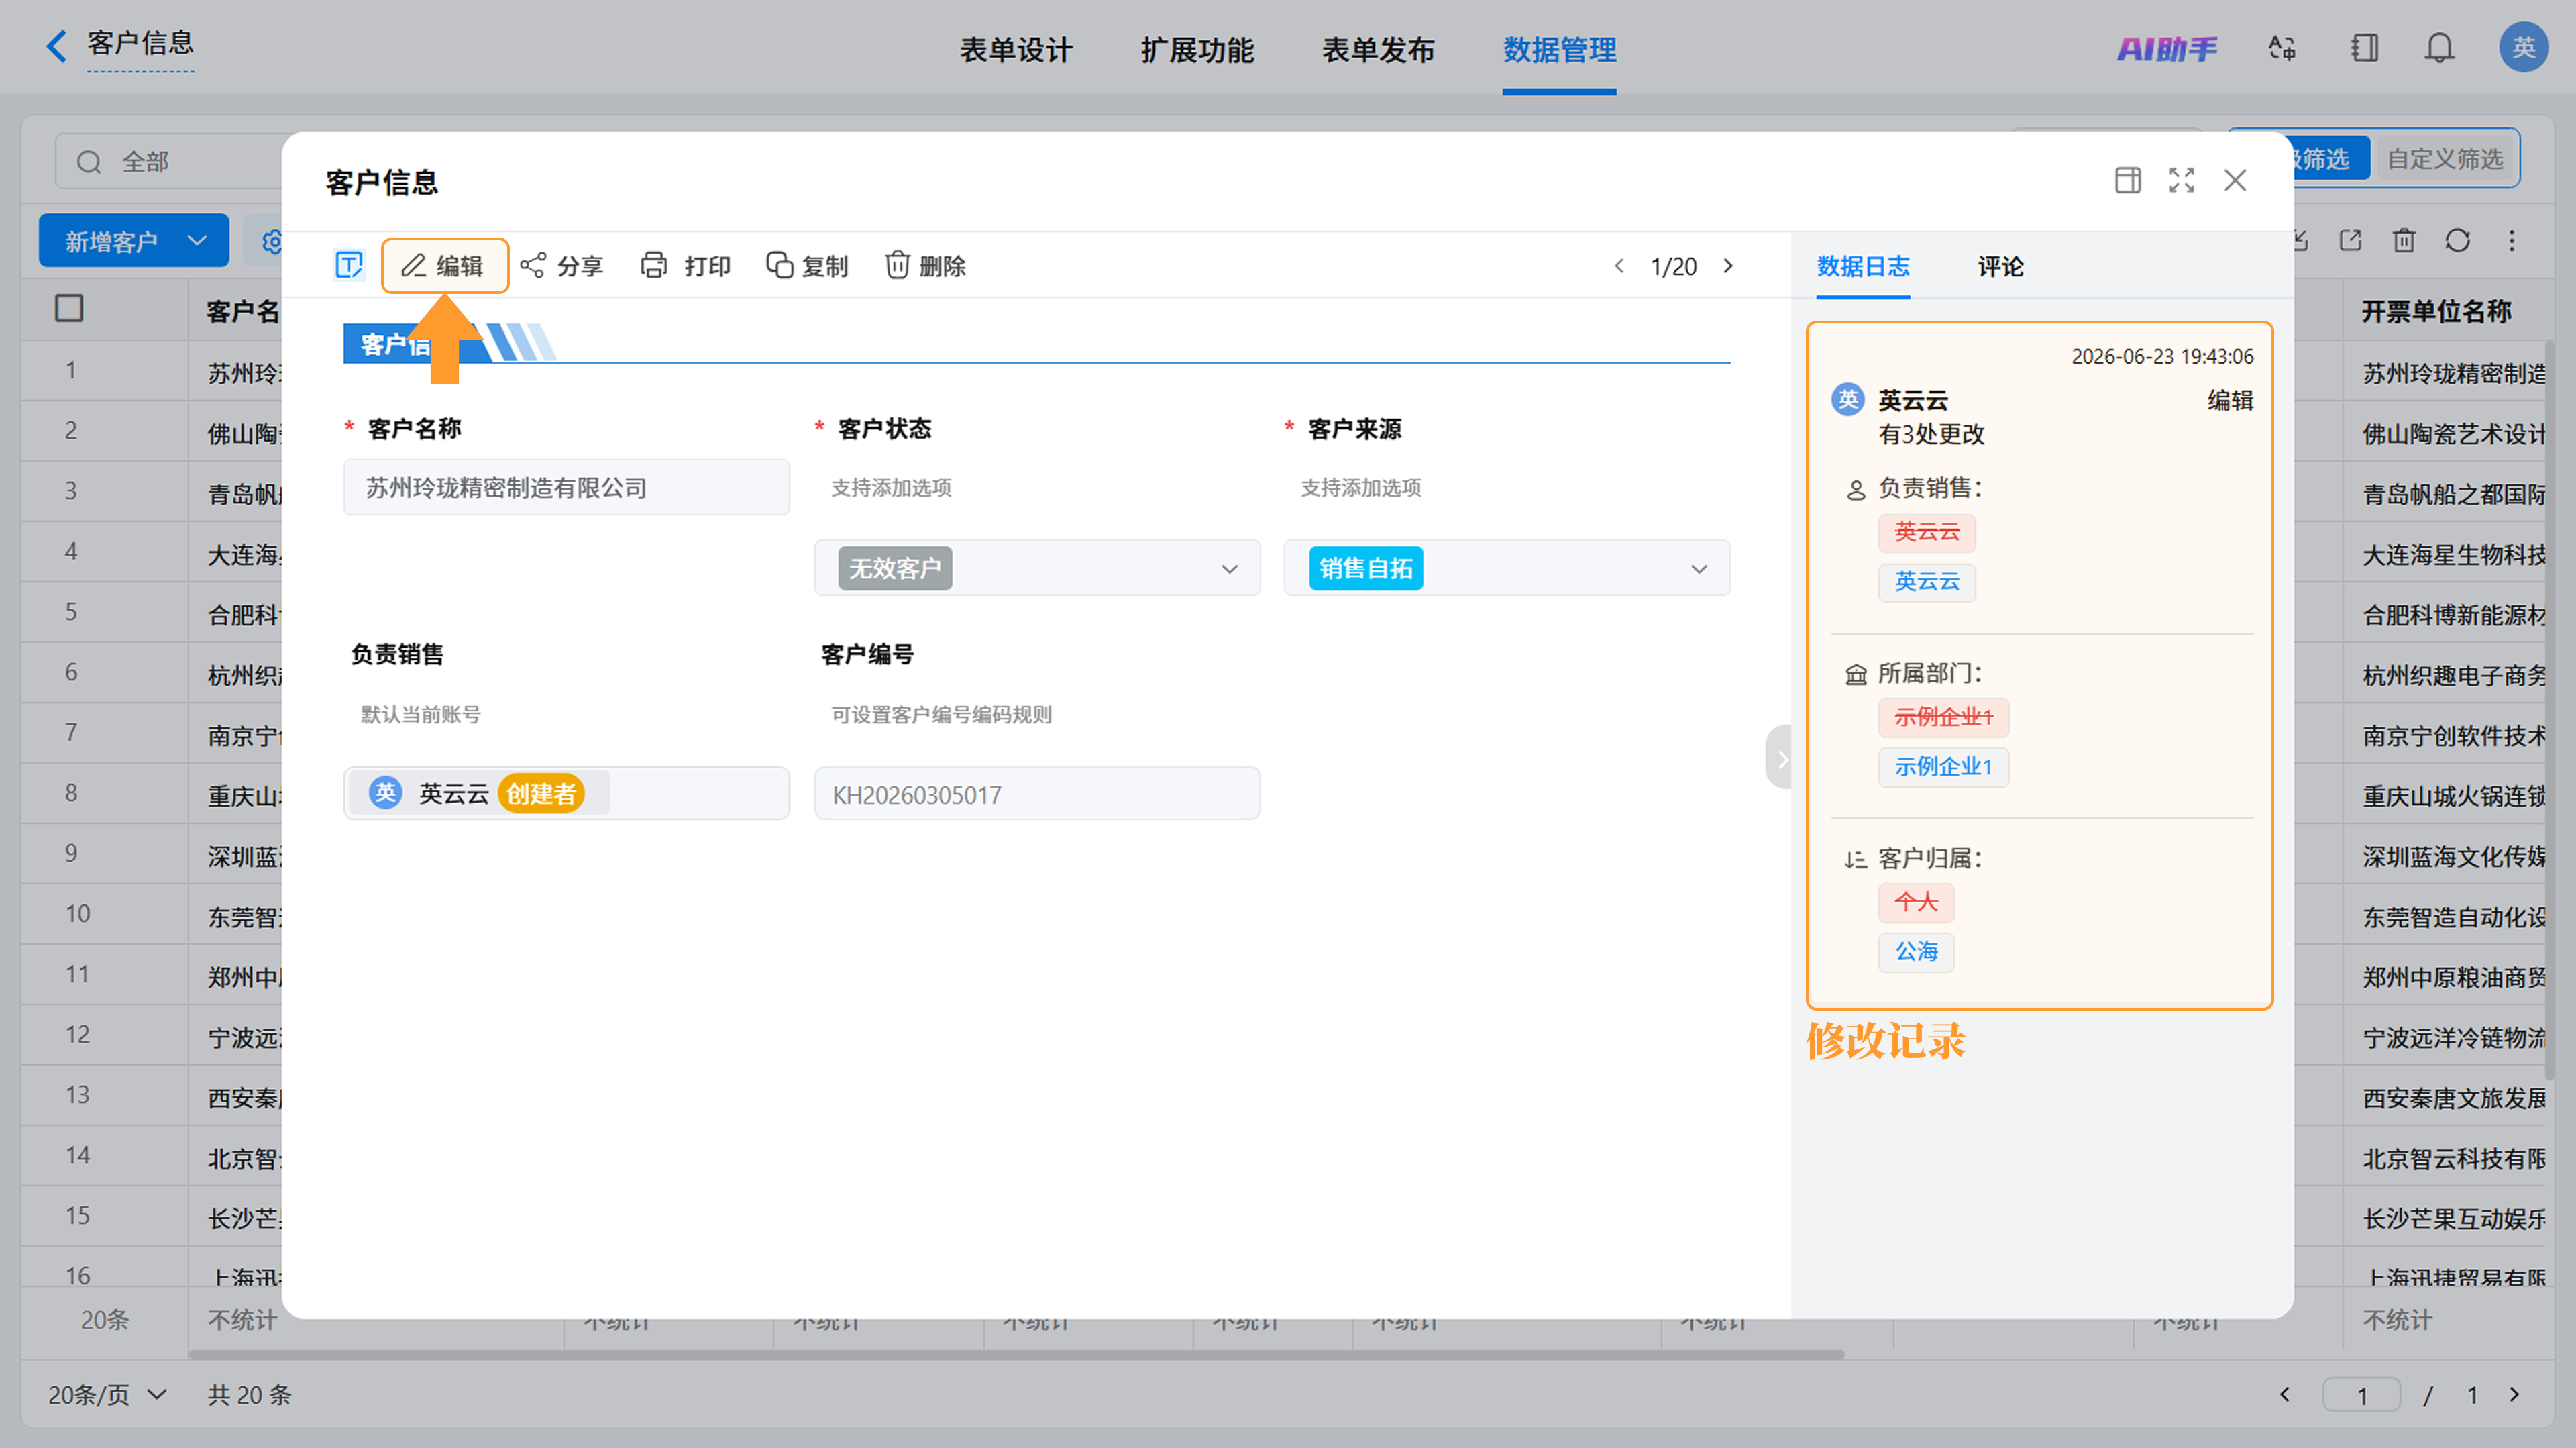Viewport: 2576px width, 1448px height.
Task: Close the 客户信息 dialog
Action: click(2235, 180)
